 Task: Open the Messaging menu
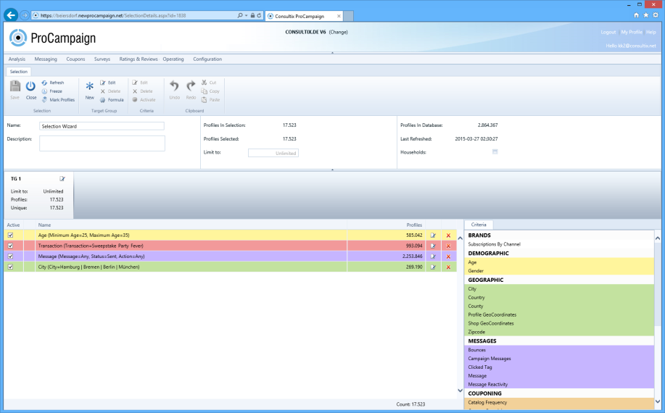tap(46, 59)
